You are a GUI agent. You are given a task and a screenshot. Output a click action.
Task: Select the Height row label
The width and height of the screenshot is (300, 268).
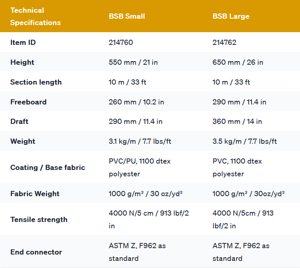[x=22, y=62]
